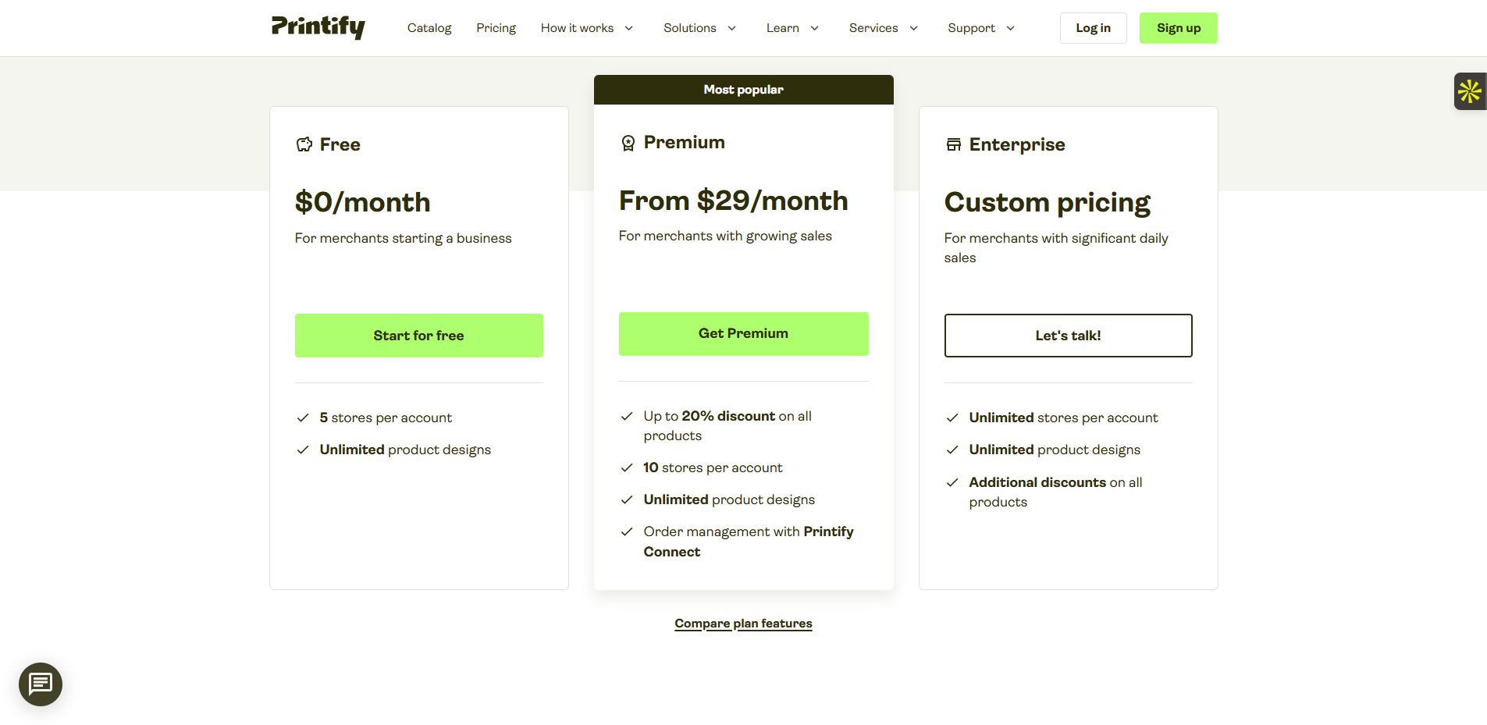The width and height of the screenshot is (1487, 725).
Task: Expand the Learn menu chevron
Action: tap(816, 28)
